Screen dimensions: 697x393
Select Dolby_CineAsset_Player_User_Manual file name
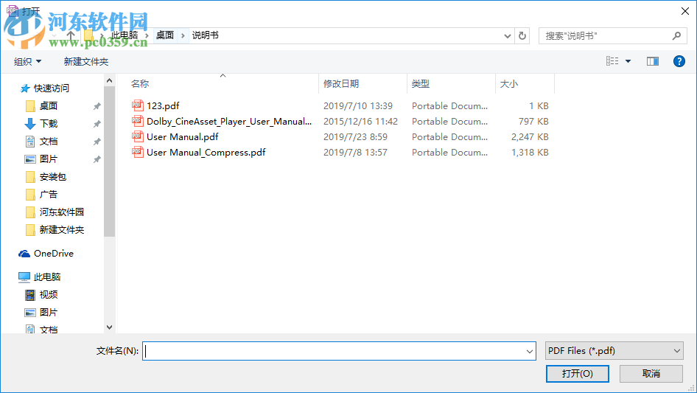(x=229, y=122)
